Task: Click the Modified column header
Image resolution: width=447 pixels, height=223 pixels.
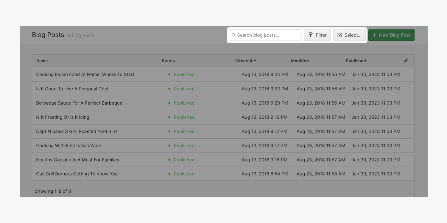Action: click(300, 61)
